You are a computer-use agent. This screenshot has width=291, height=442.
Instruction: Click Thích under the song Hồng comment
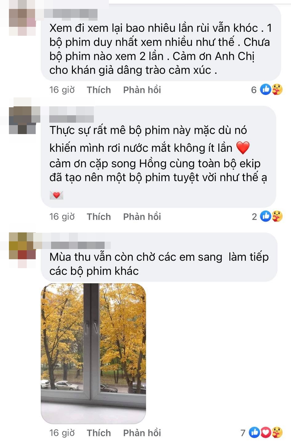pos(99,217)
